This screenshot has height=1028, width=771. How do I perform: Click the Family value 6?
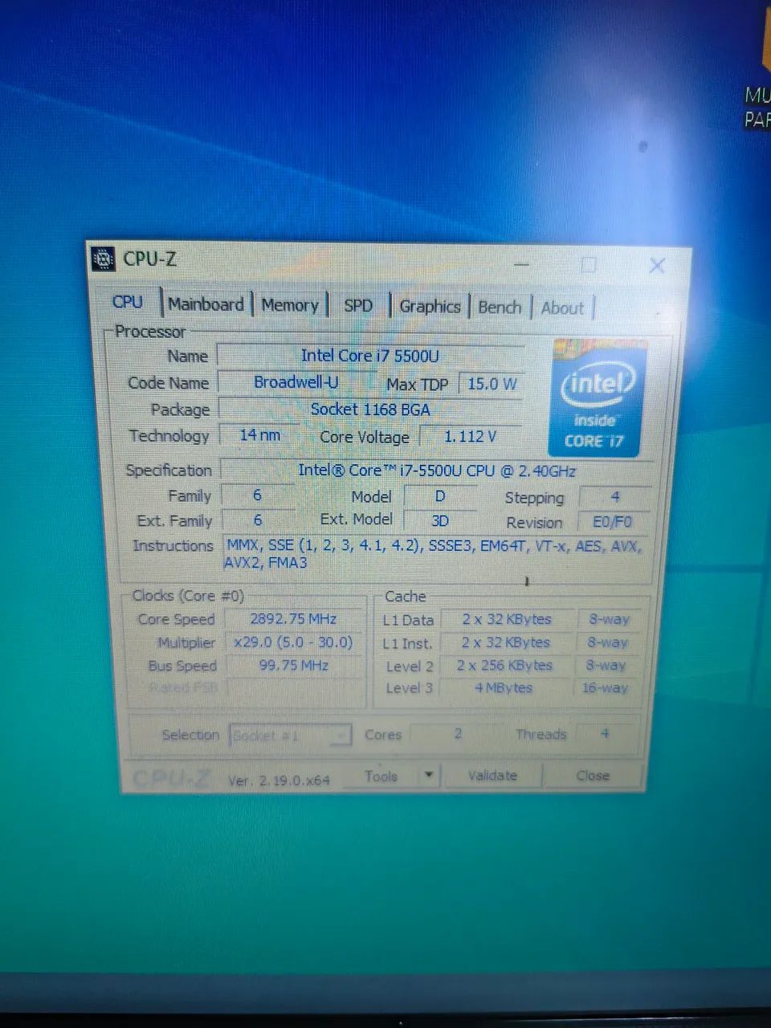click(x=258, y=495)
